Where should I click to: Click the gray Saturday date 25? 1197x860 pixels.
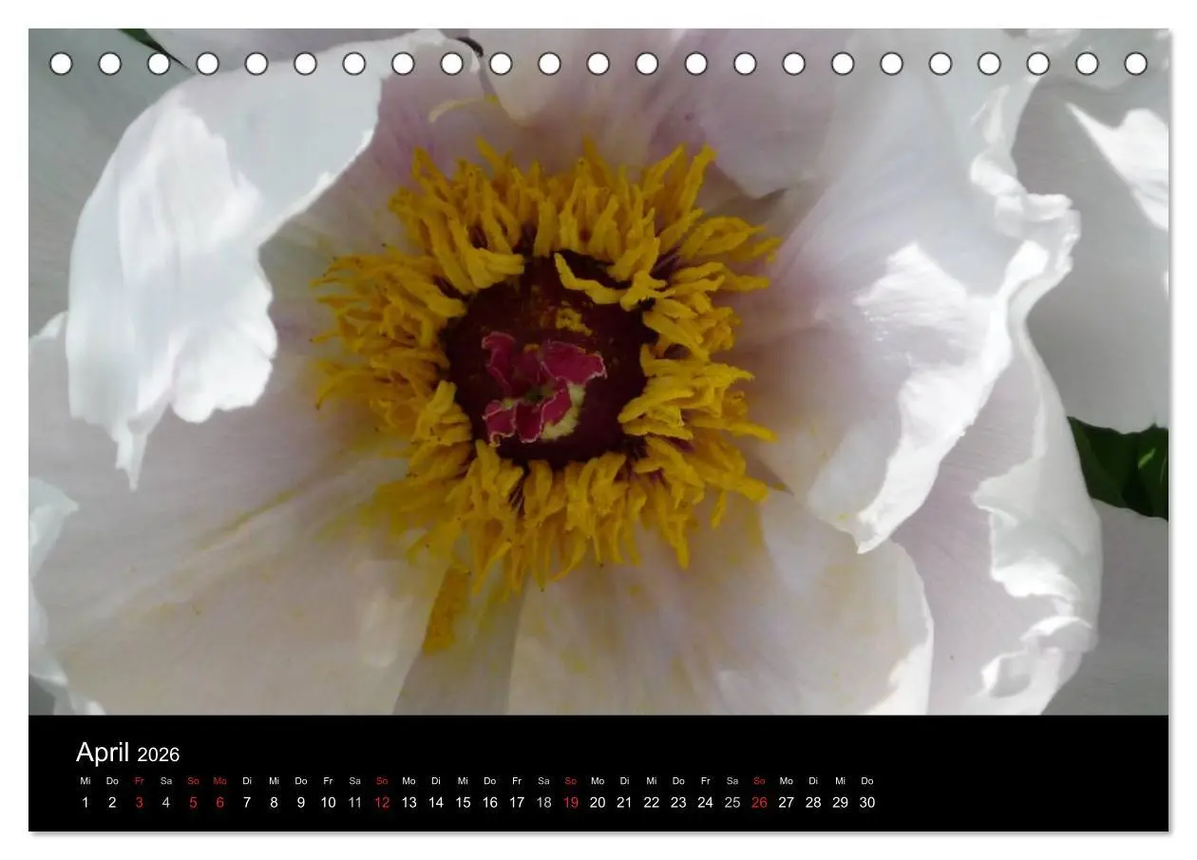[x=732, y=803]
